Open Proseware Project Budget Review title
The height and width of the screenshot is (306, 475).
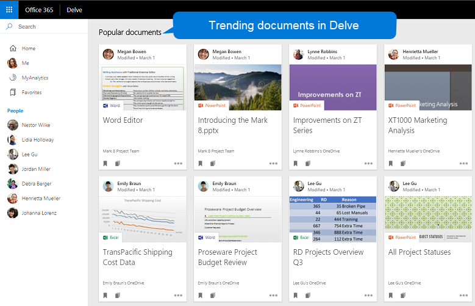(x=227, y=257)
